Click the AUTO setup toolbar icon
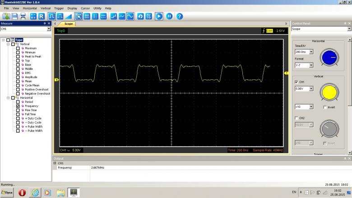Viewport: 352px width, 198px height. [x=148, y=16]
